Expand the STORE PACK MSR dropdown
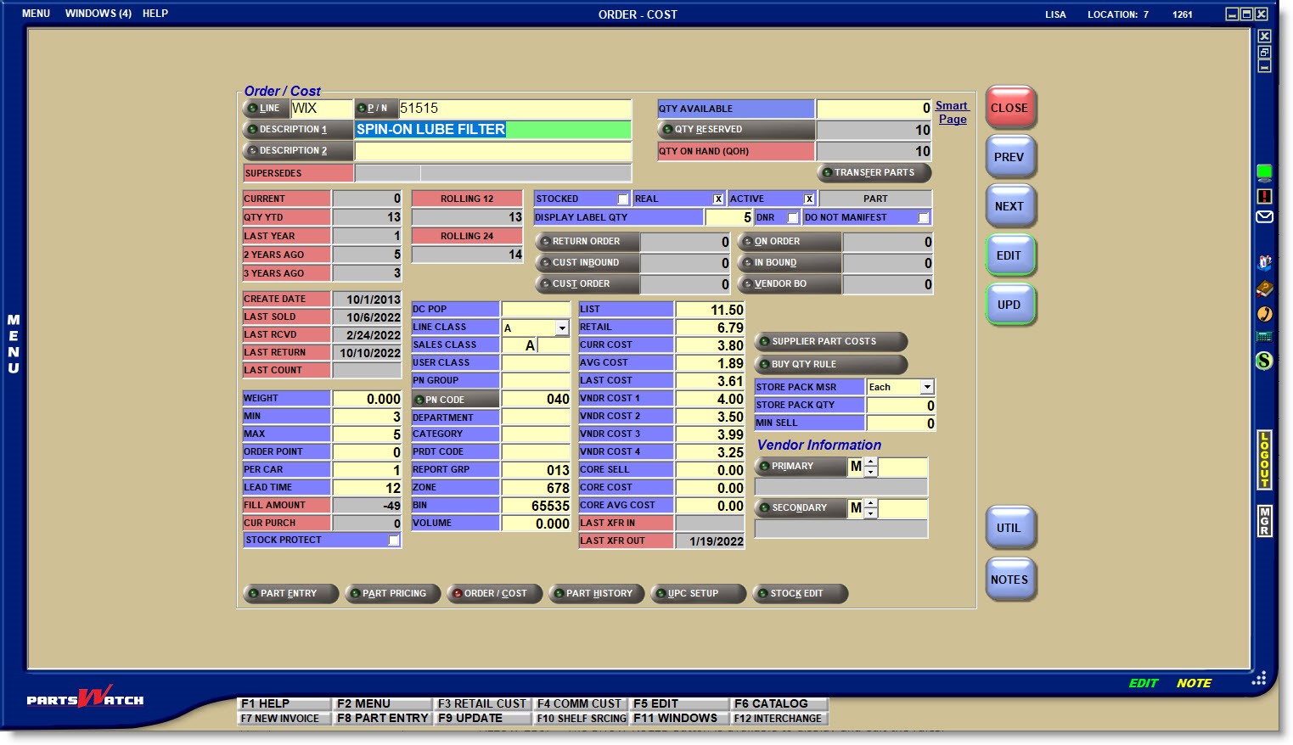The image size is (1293, 745). tap(926, 387)
